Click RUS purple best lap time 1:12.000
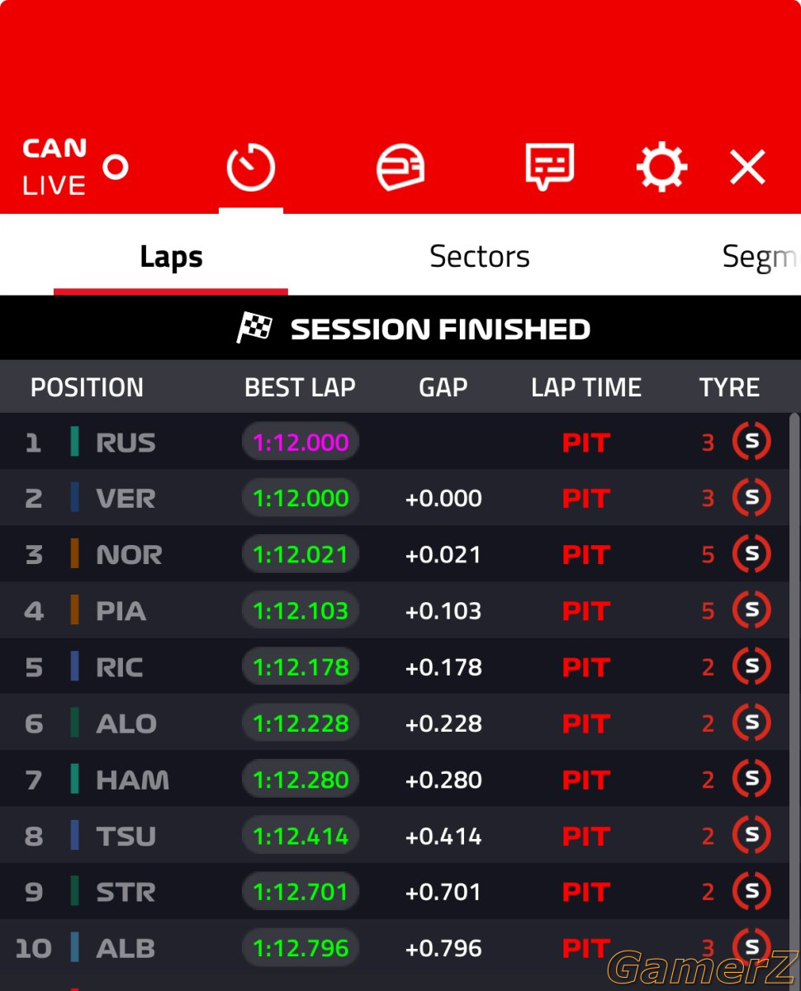Image resolution: width=801 pixels, height=991 pixels. click(301, 443)
